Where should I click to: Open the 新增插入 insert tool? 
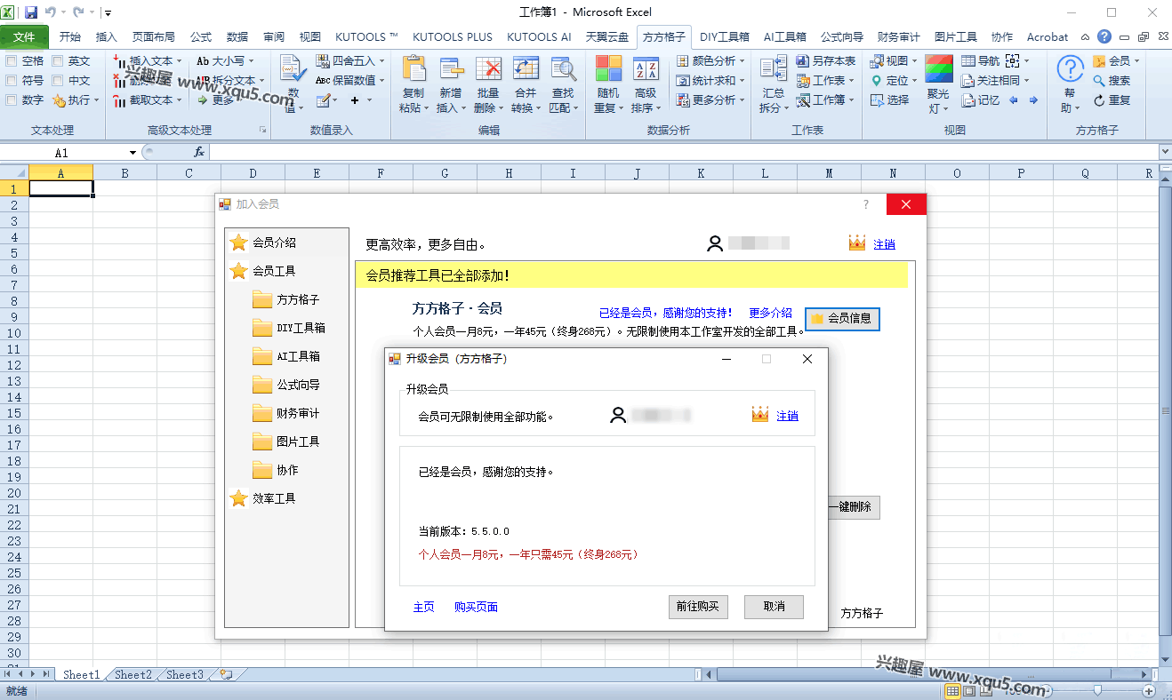tap(452, 85)
